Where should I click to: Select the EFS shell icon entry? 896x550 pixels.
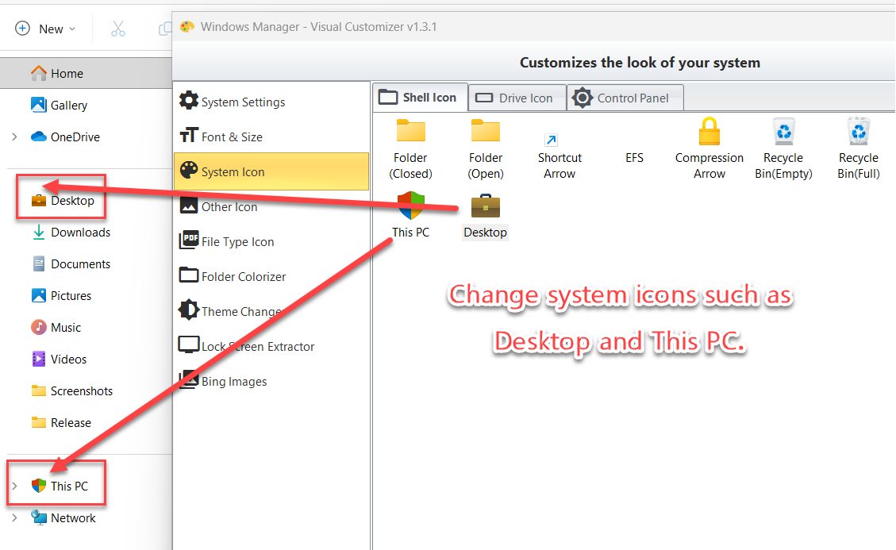634,158
